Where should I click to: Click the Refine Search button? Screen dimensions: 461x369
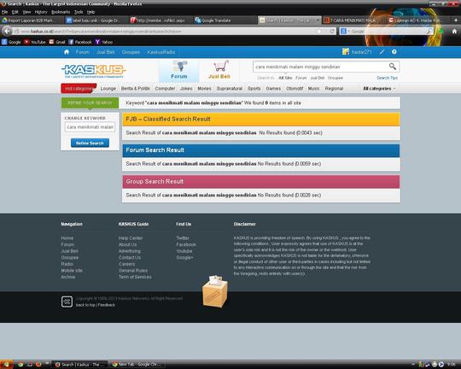coord(90,143)
